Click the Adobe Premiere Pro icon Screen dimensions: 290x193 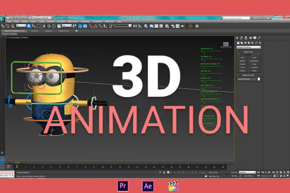click(x=123, y=186)
